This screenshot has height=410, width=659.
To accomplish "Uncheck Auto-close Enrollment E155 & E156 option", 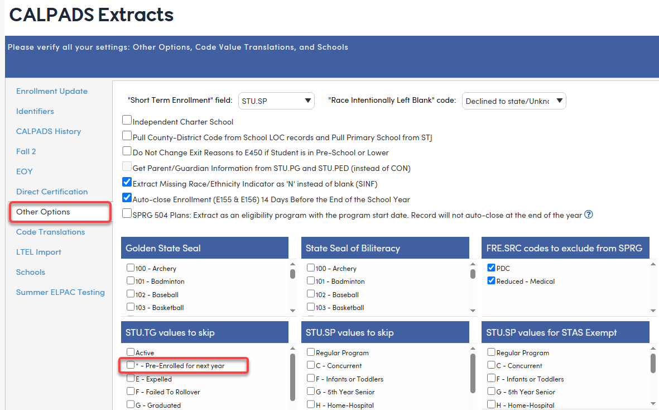I will point(127,198).
